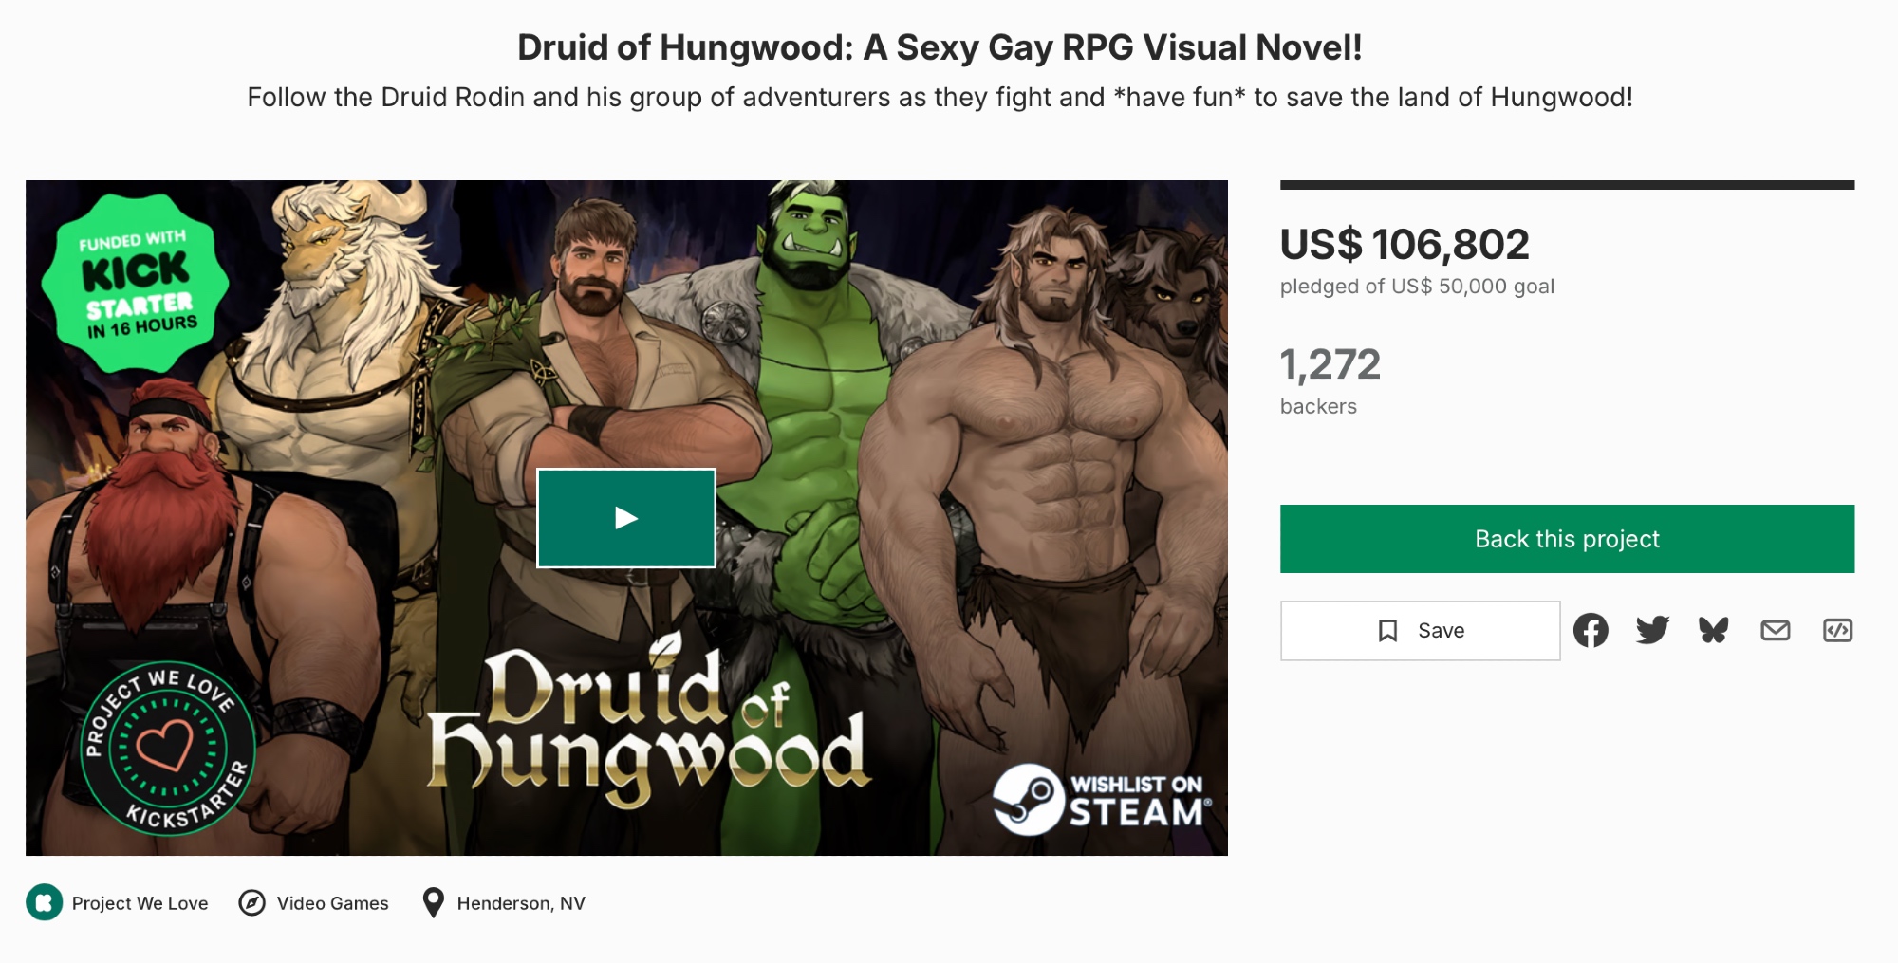This screenshot has width=1898, height=963.
Task: Open the Project We Love link
Action: tap(140, 903)
